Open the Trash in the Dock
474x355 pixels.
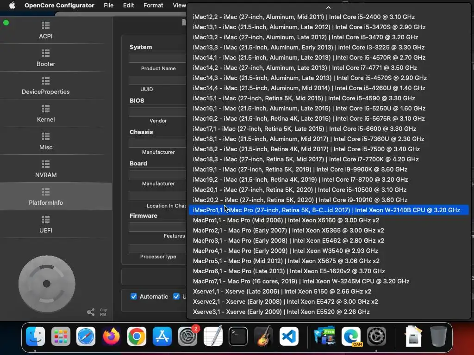(438, 336)
